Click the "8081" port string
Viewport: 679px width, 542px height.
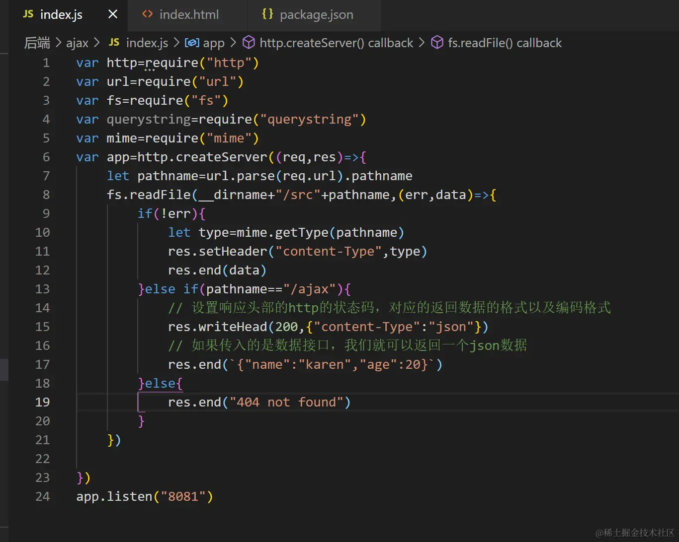point(183,497)
